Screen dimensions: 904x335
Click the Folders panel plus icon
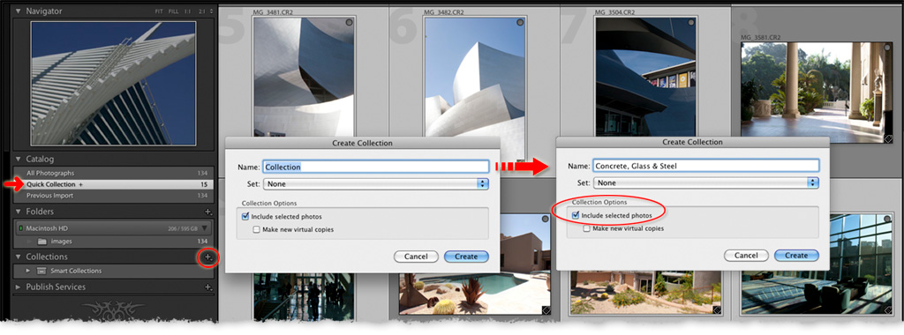tap(208, 212)
